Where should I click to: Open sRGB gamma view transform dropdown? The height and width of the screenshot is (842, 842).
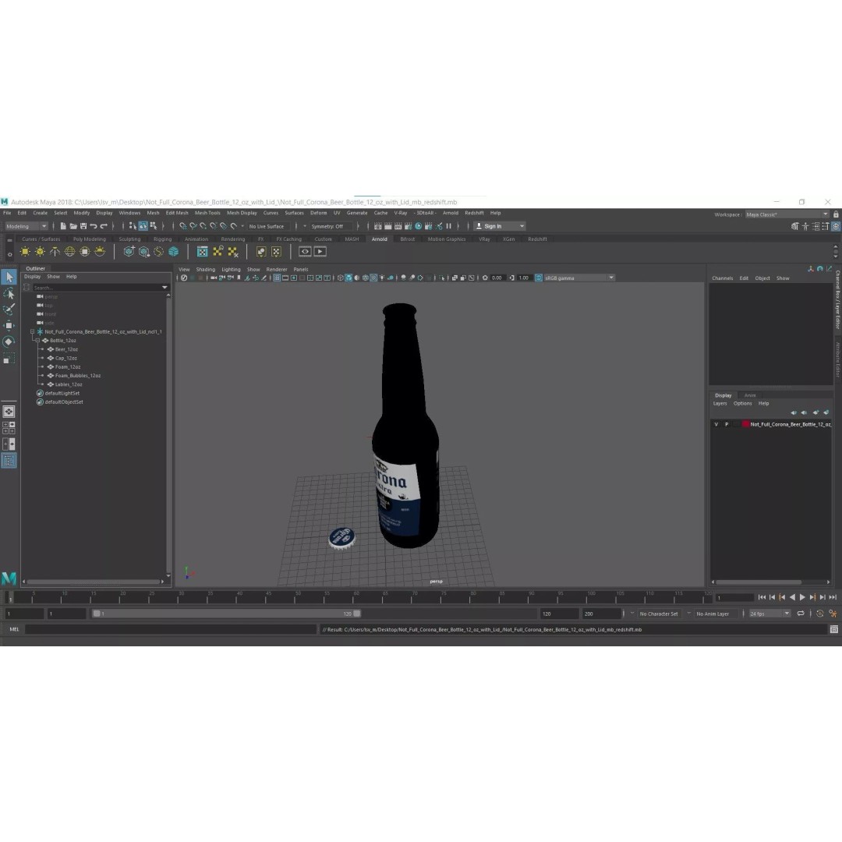(x=578, y=278)
